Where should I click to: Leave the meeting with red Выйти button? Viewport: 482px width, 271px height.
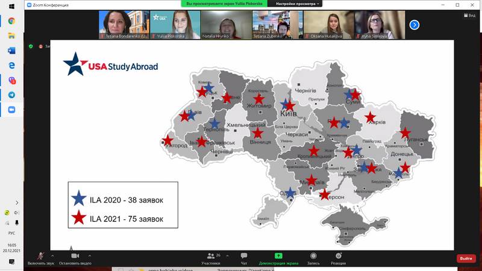tap(466, 258)
